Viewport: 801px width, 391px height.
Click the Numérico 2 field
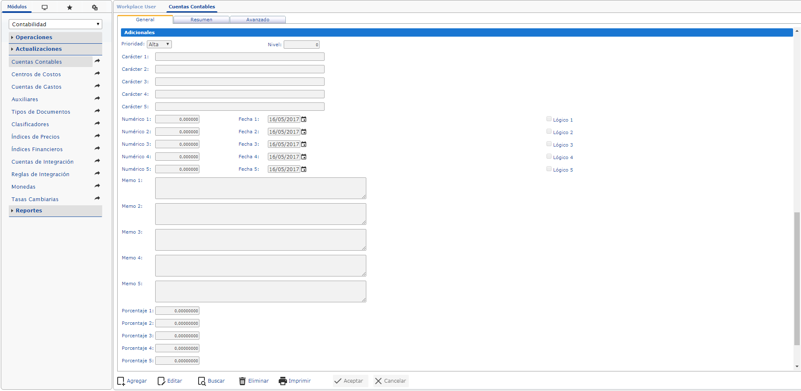click(177, 132)
